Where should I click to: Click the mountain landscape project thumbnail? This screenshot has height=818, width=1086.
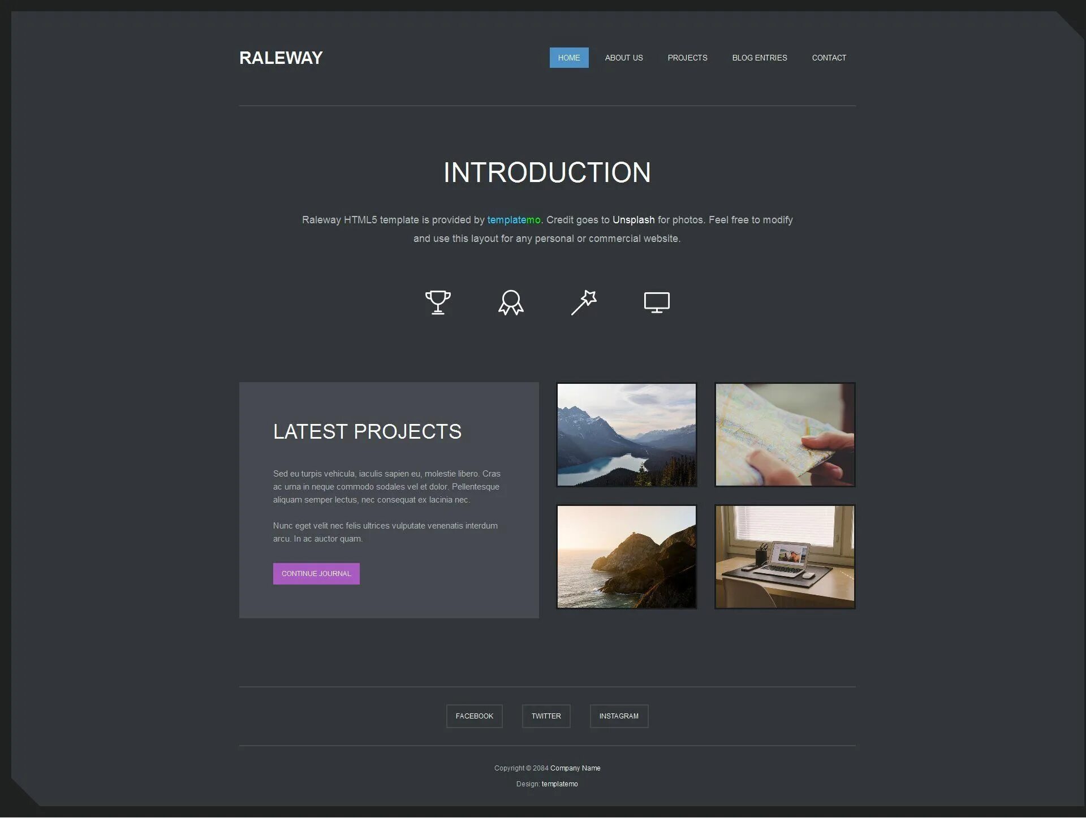click(x=626, y=434)
